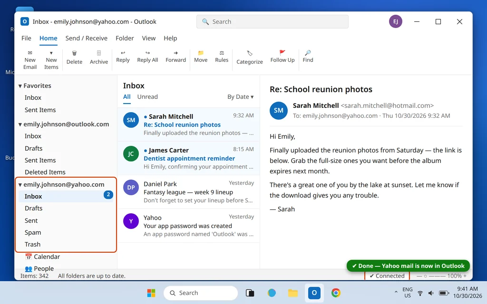Image resolution: width=487 pixels, height=304 pixels.
Task: Open Daniel Park's Fantasy league email
Action: tap(188, 192)
